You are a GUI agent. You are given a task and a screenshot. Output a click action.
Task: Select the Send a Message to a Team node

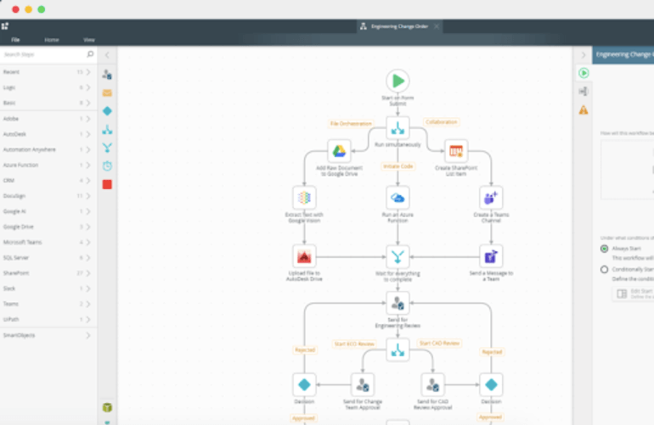pyautogui.click(x=491, y=257)
